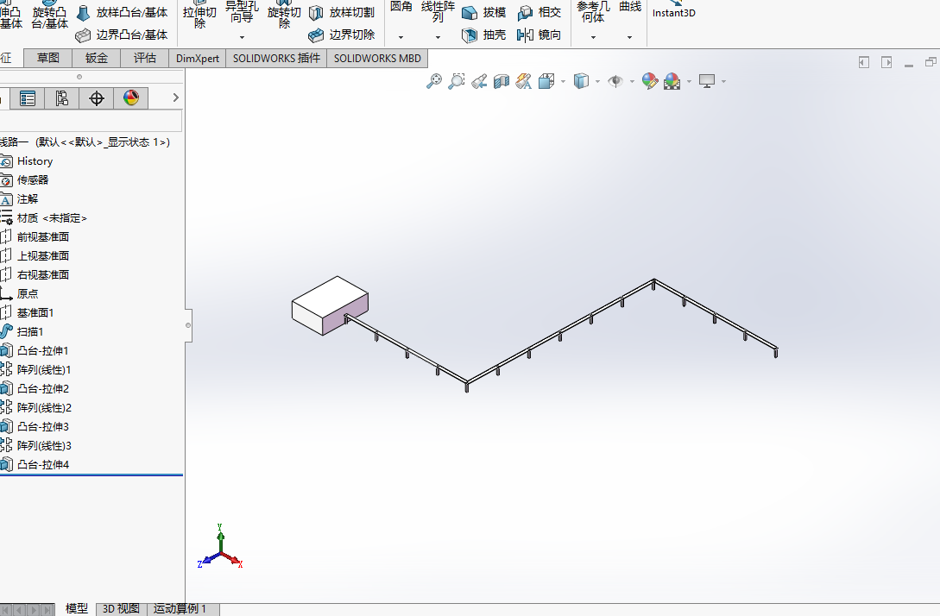Click the Dynamic Annotation Views icon
Image resolution: width=940 pixels, height=616 pixels.
pyautogui.click(x=523, y=81)
